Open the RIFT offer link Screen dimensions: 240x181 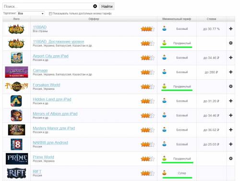37,171
